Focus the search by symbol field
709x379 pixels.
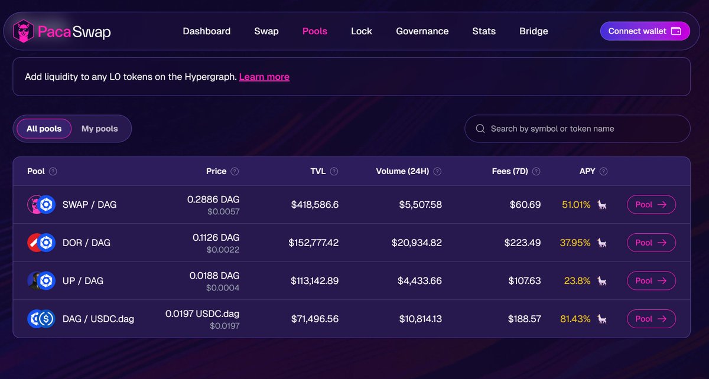[577, 129]
